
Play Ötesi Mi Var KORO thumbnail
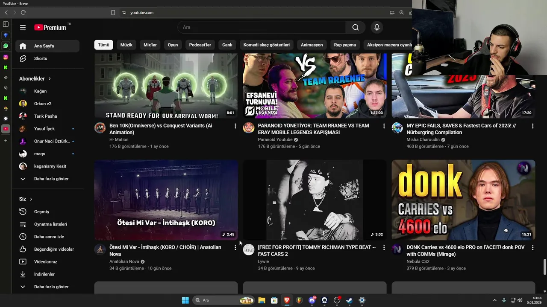click(166, 200)
